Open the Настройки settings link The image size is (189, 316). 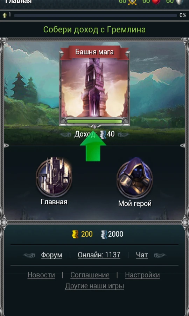(x=142, y=275)
